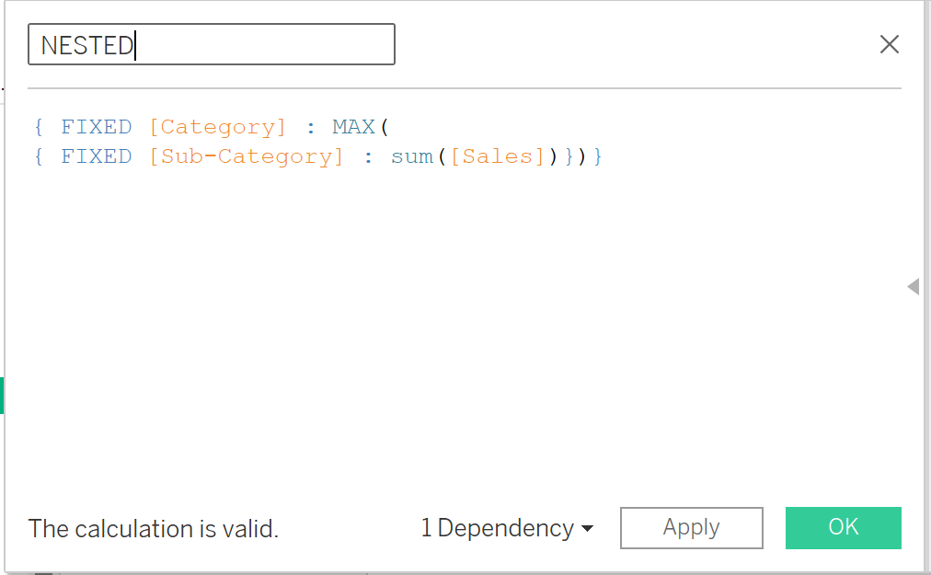
Task: Place cursor on the MAX function
Action: tap(354, 127)
